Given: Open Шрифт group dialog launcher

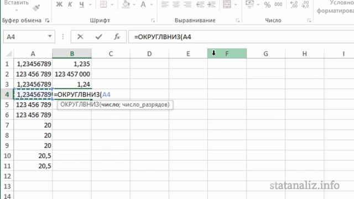Looking at the screenshot, I should pyautogui.click(x=153, y=20).
